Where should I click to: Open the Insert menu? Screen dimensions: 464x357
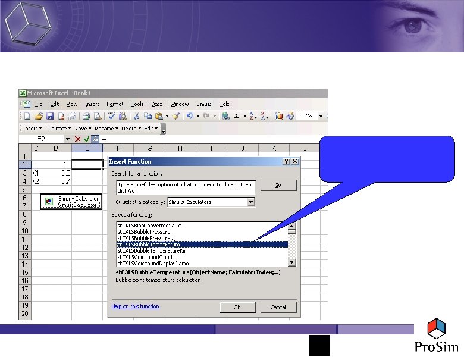(92, 104)
